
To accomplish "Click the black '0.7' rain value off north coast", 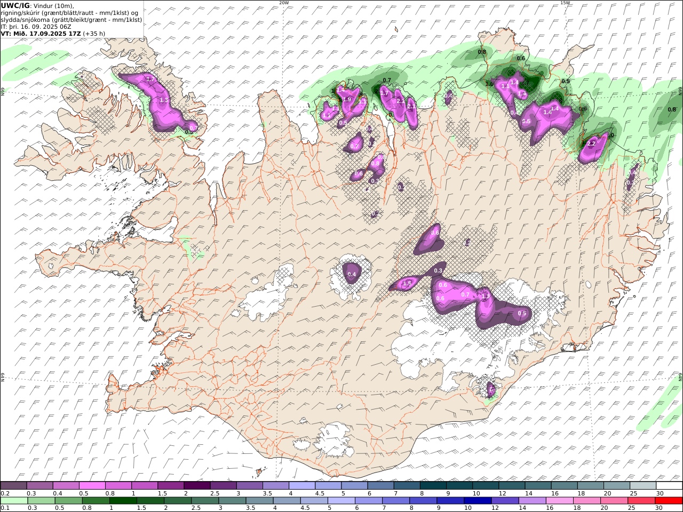I will click(387, 80).
